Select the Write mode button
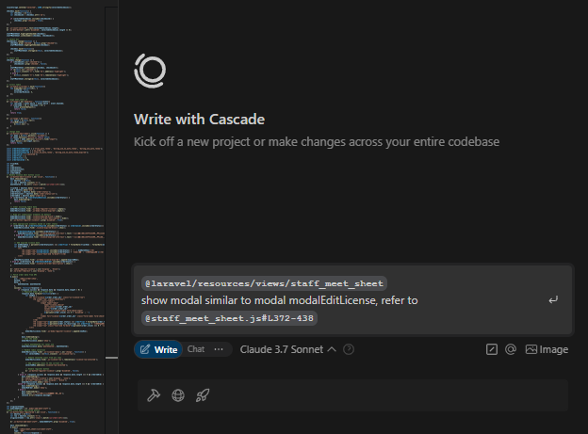Viewport: 588px width, 434px height. pos(158,349)
